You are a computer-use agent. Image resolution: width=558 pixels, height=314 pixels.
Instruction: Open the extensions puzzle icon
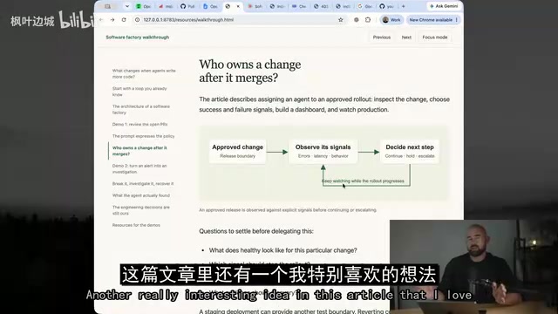[368, 20]
